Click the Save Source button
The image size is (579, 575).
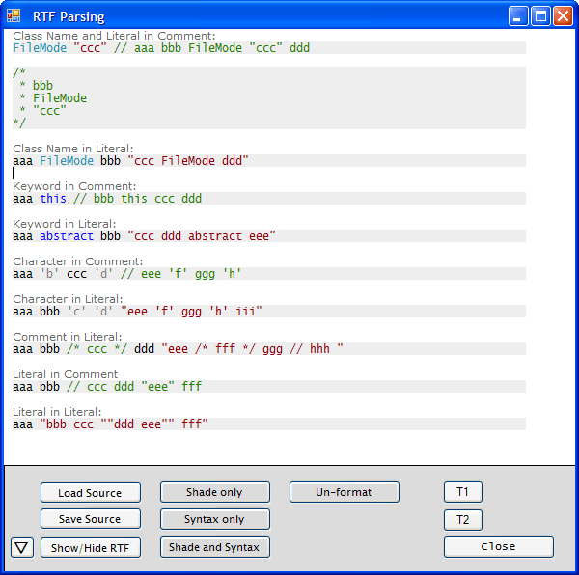point(91,519)
